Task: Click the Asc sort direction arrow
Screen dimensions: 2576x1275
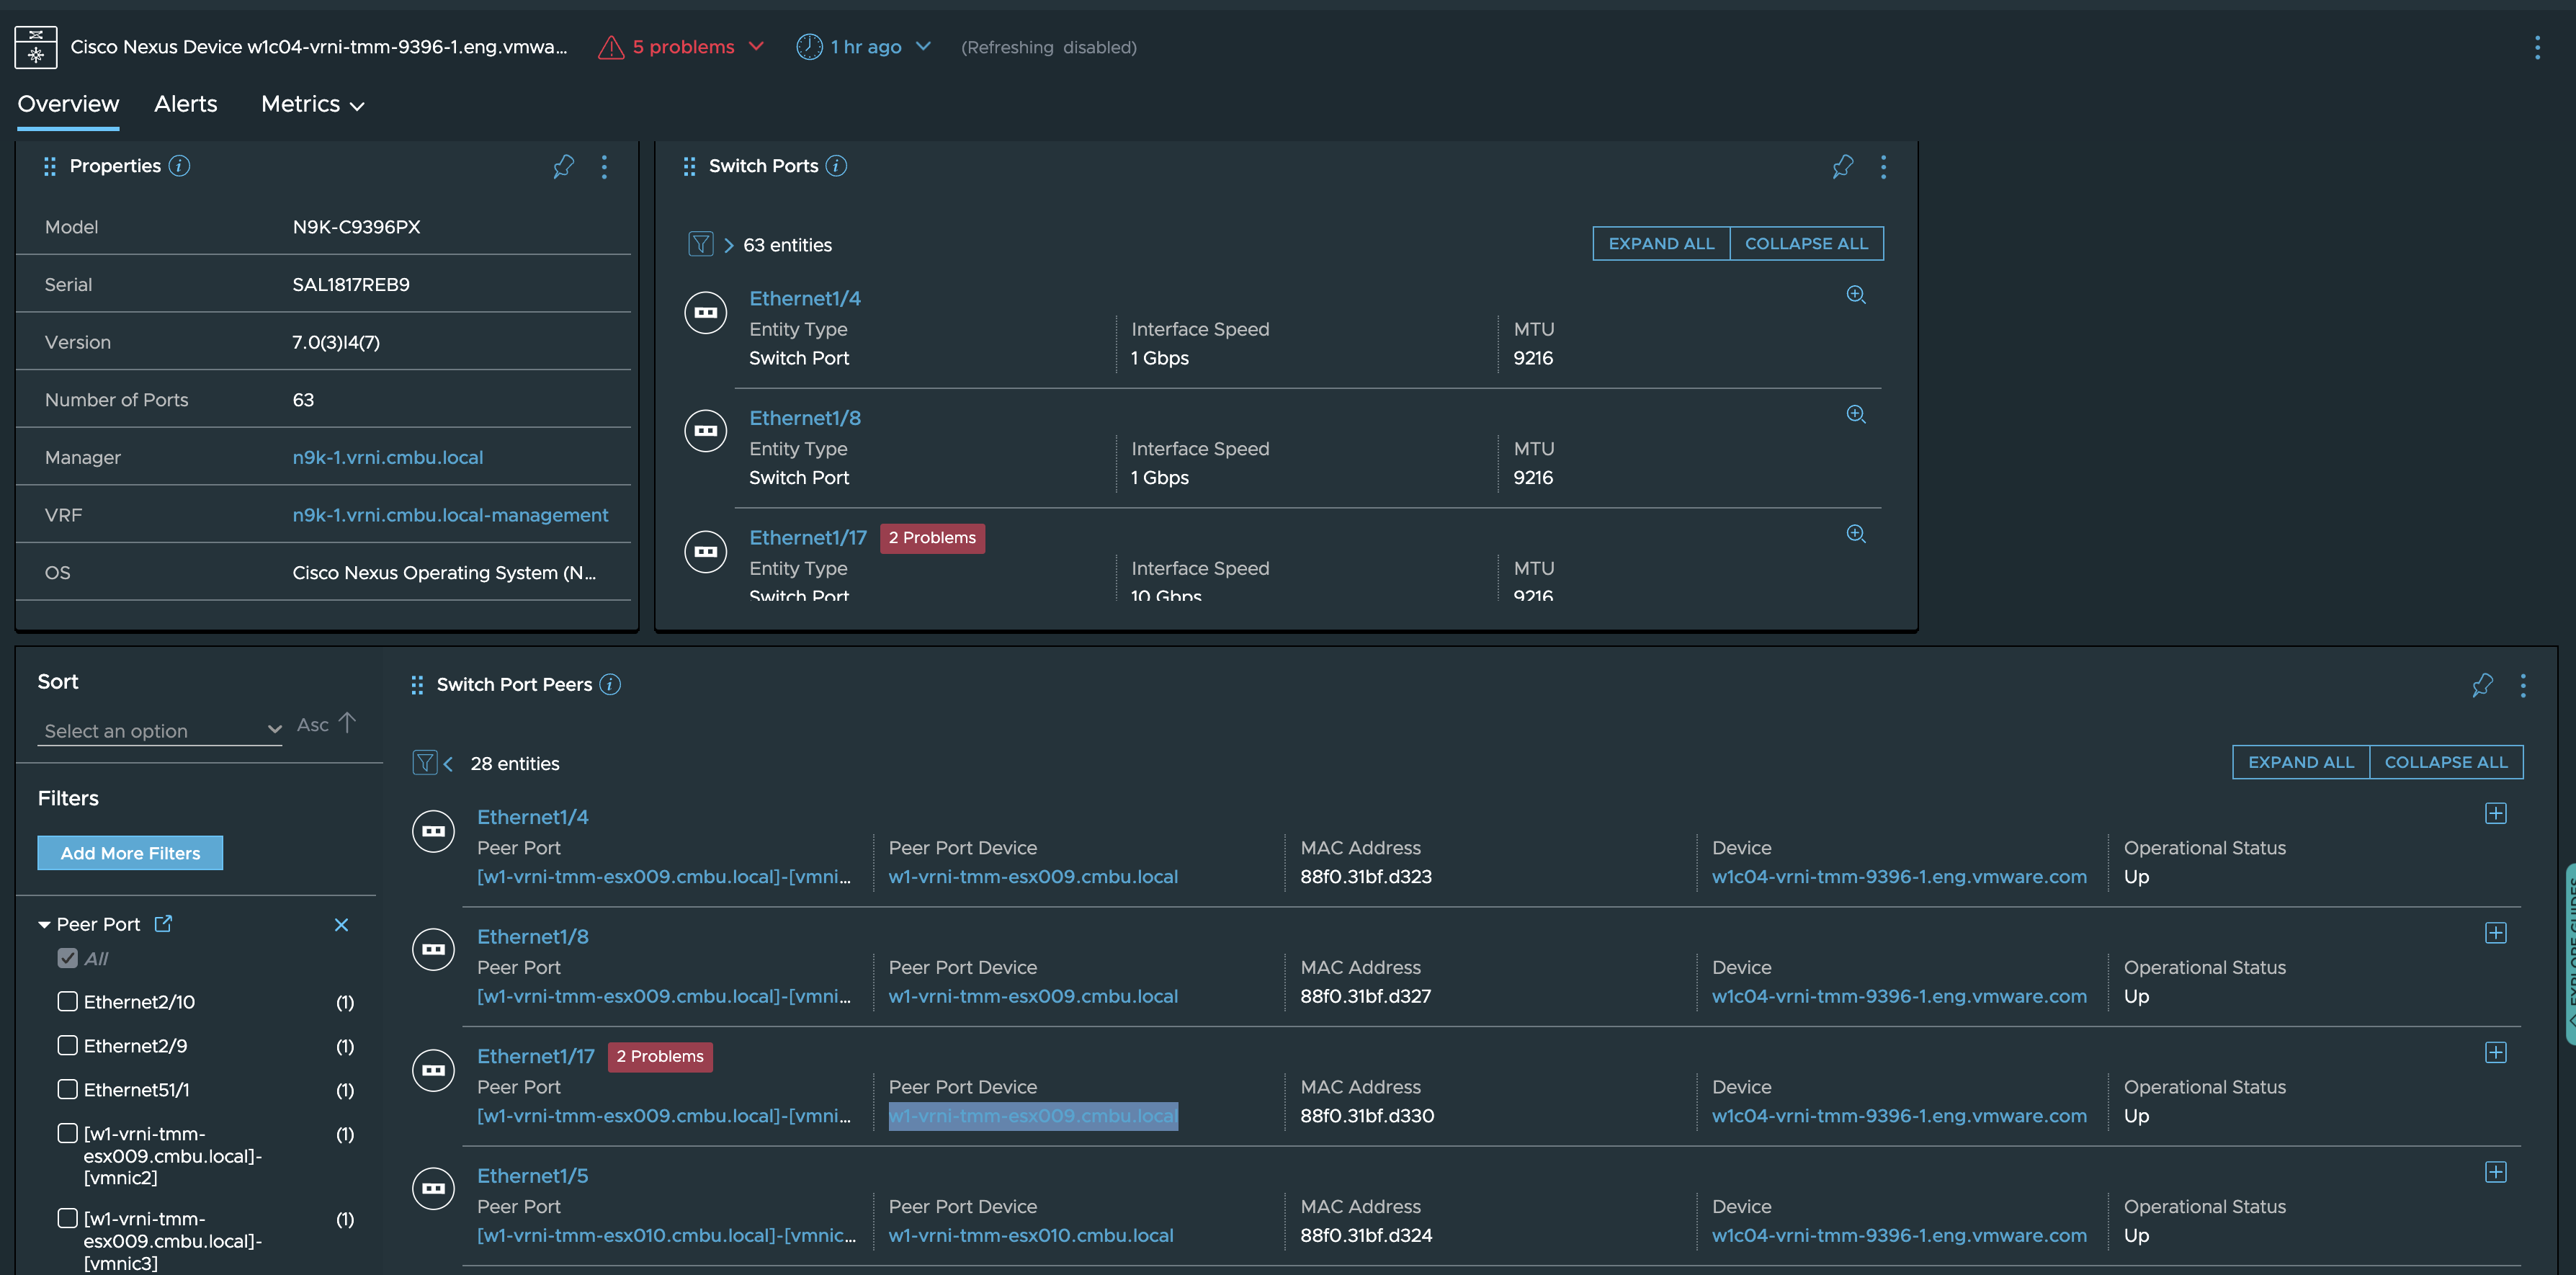Action: [347, 723]
